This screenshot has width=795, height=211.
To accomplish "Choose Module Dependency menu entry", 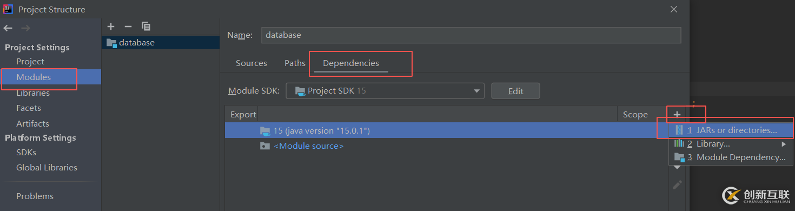I will point(731,157).
